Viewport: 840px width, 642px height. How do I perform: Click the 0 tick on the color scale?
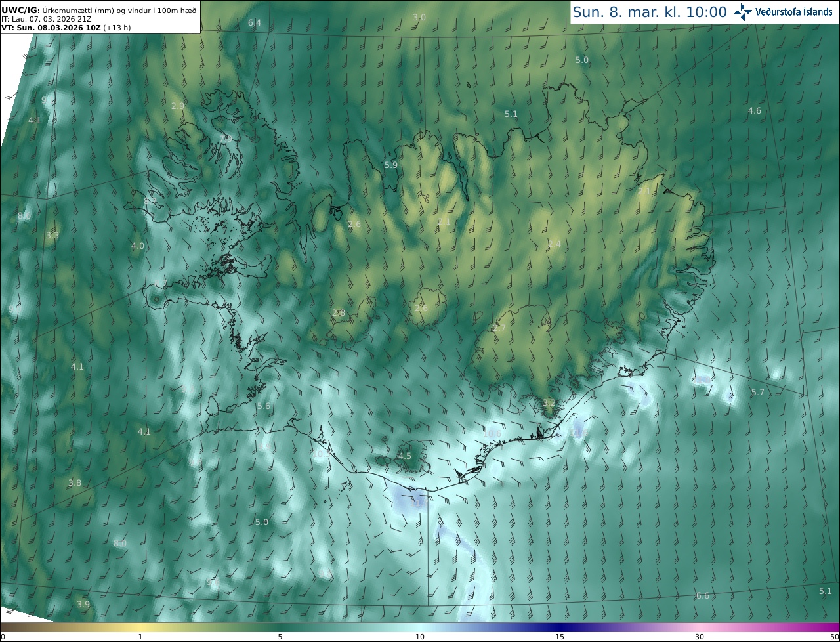point(3,637)
